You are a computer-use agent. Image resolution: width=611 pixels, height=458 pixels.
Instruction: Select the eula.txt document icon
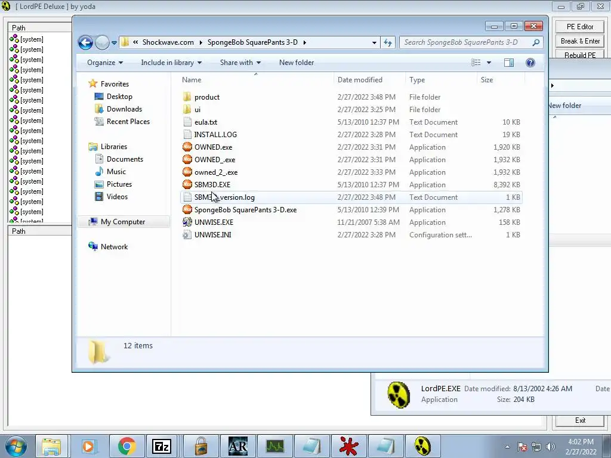[x=187, y=122]
